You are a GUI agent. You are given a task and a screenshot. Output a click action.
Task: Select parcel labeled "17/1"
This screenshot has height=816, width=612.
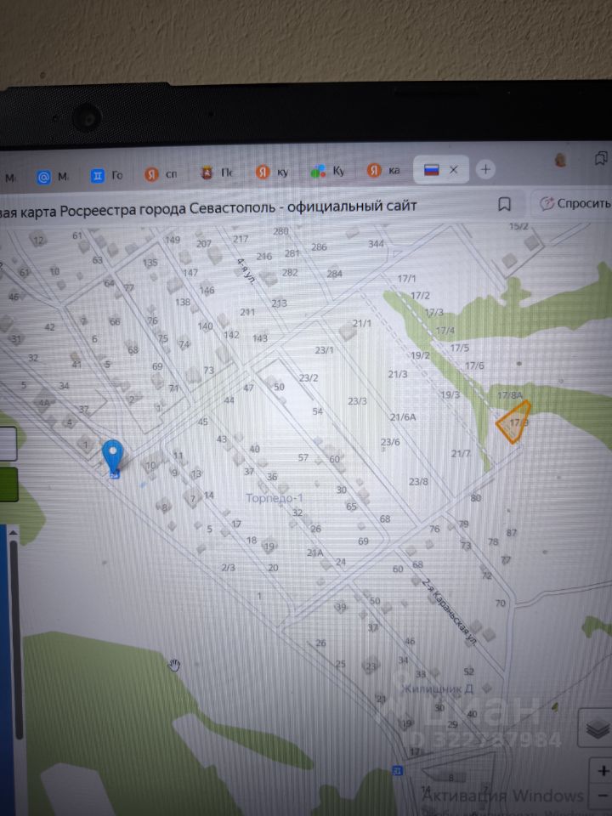pos(407,279)
